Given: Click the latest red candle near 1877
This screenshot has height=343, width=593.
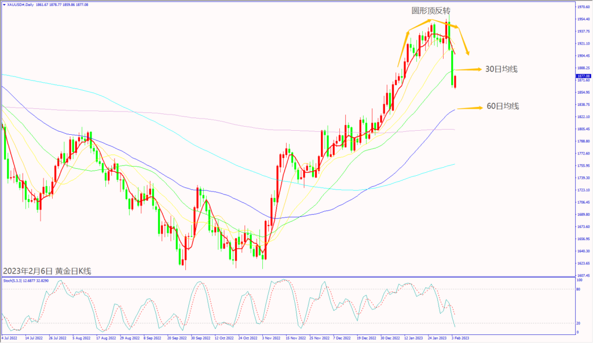Looking at the screenshot, I should point(455,85).
